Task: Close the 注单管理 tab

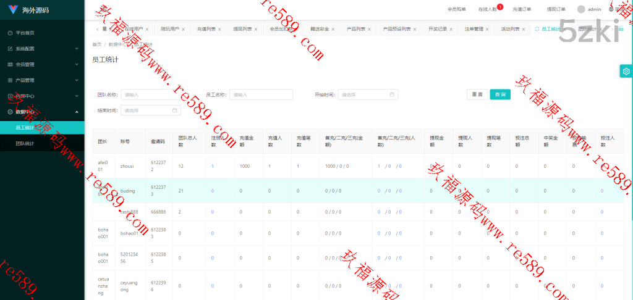Action: (487, 29)
